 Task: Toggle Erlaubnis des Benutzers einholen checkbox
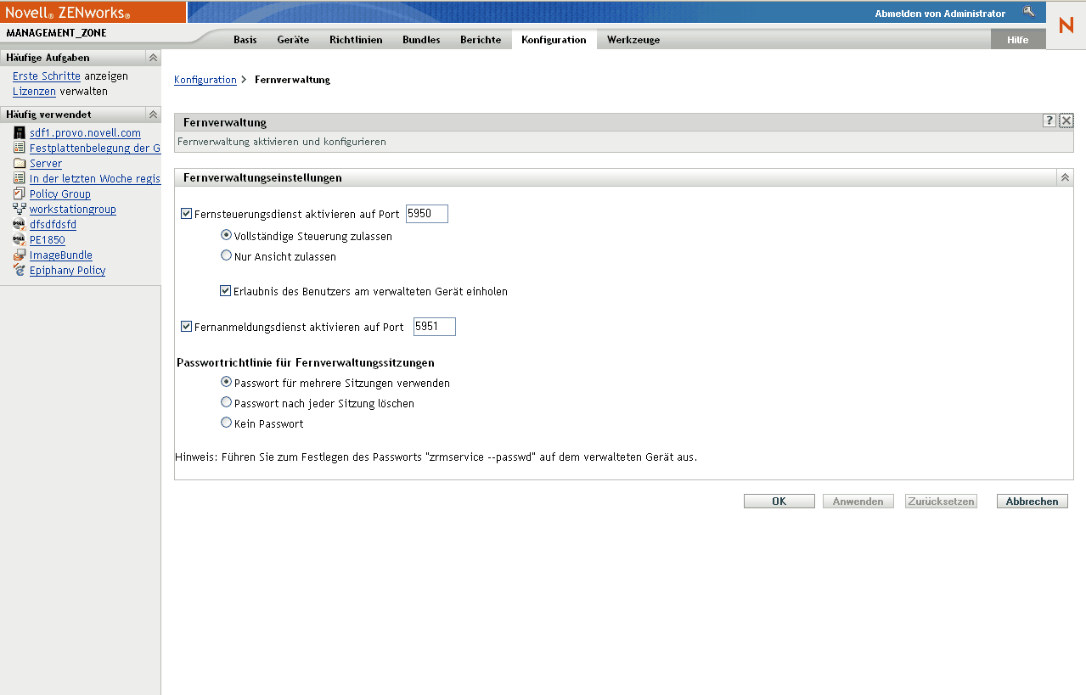tap(226, 291)
